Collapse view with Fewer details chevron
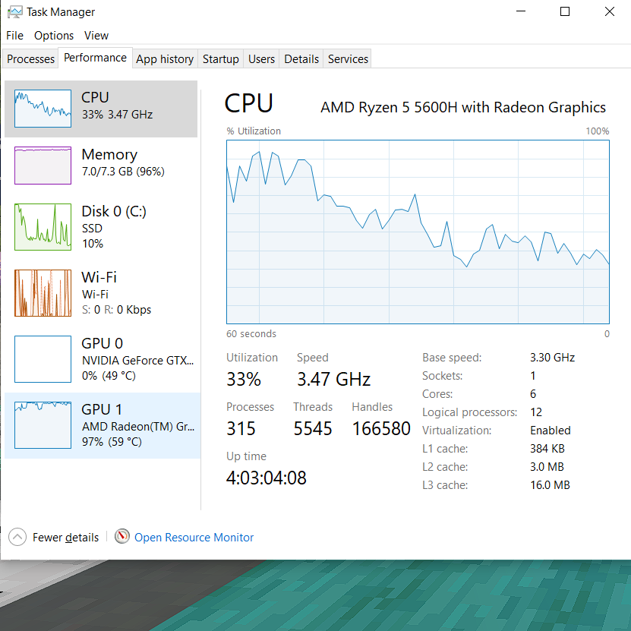The height and width of the screenshot is (631, 631). pyautogui.click(x=17, y=537)
